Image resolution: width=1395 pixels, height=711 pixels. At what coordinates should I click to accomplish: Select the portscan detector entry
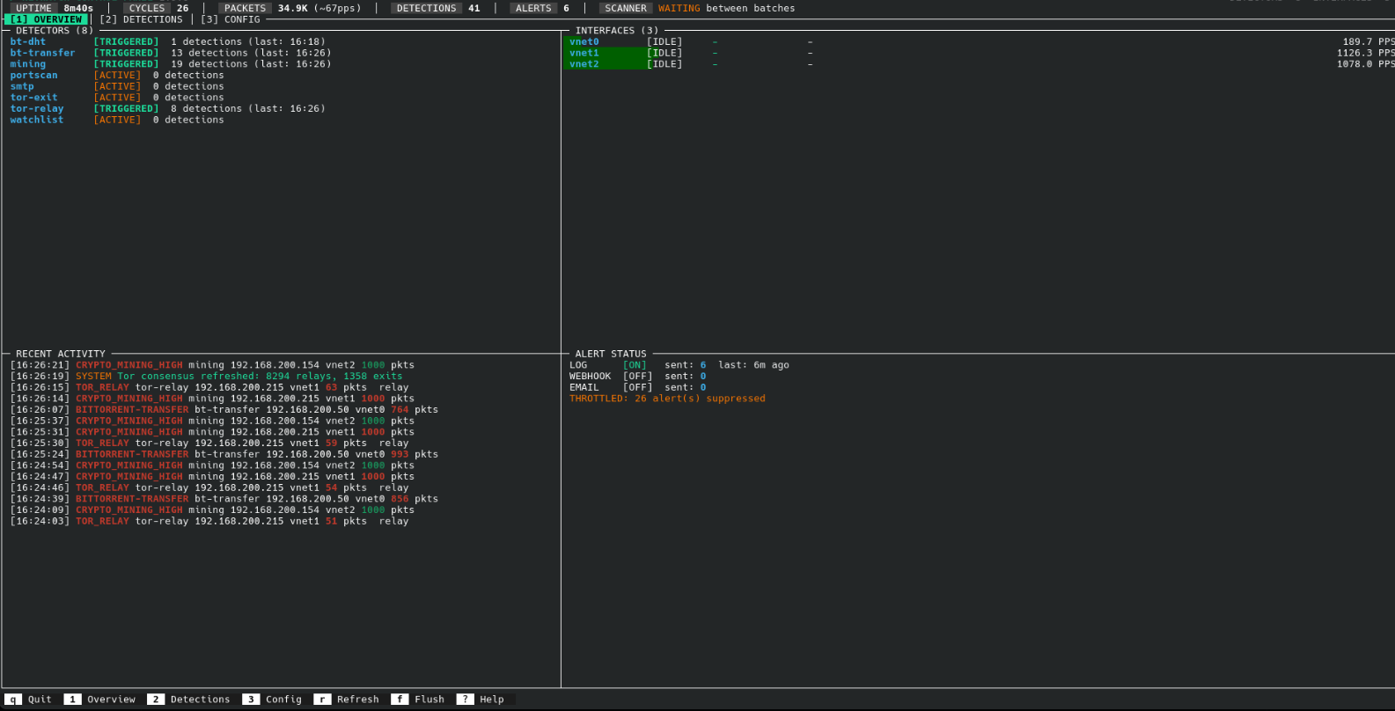tap(33, 76)
